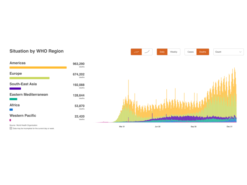This screenshot has height=185, width=247.
Task: Click the pink Western Pacific bar
Action: [10, 120]
